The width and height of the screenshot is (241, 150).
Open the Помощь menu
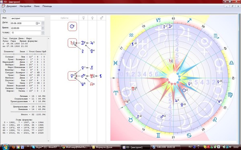pos(47,6)
